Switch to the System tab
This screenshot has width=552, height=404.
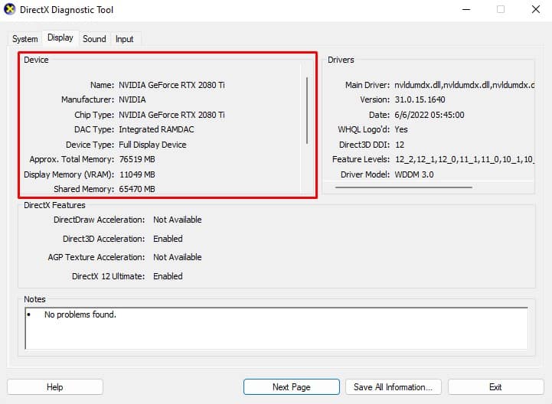25,39
